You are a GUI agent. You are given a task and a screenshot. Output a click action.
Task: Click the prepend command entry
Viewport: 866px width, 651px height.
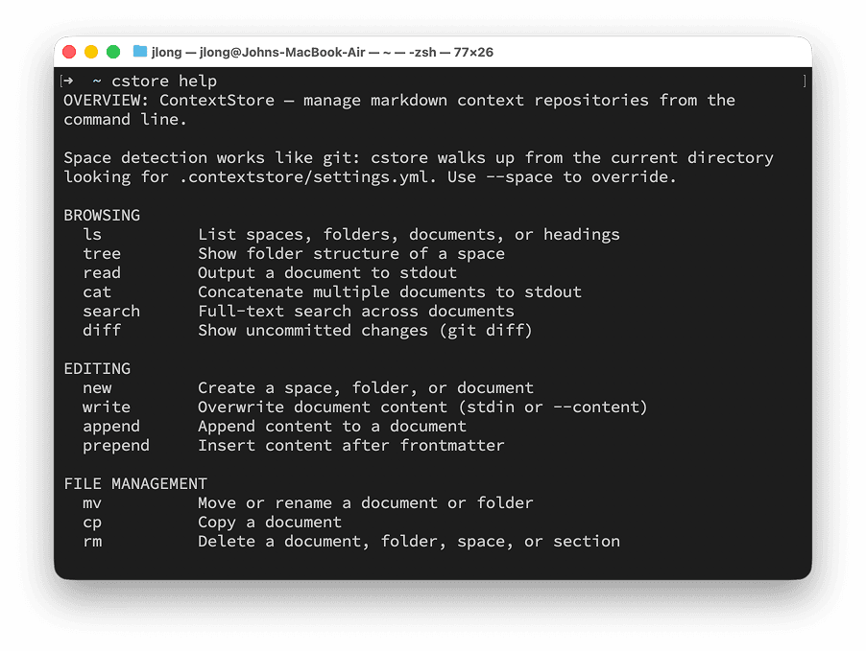[115, 445]
